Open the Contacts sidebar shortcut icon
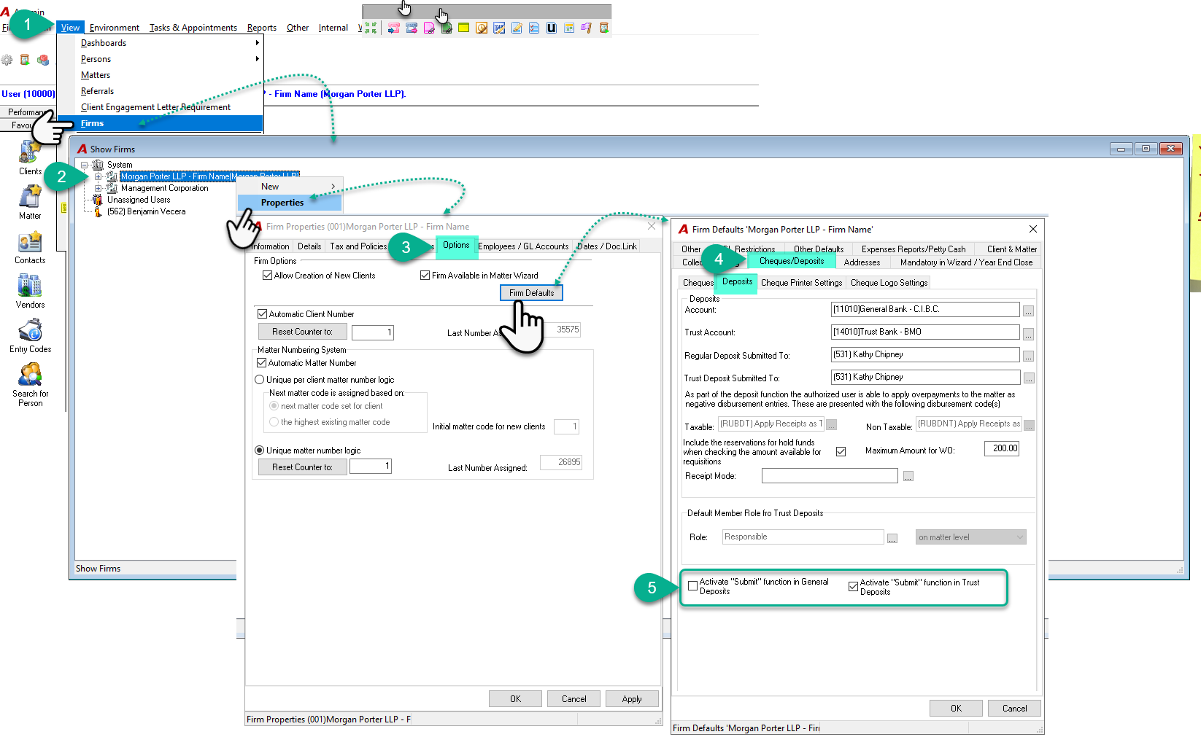 click(x=30, y=242)
